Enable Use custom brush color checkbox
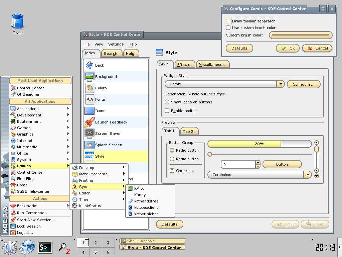342x257 pixels. [228, 28]
